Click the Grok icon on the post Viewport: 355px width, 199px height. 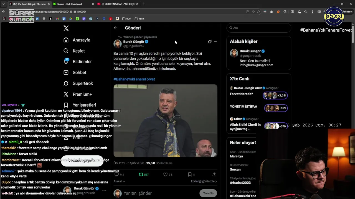click(x=210, y=42)
